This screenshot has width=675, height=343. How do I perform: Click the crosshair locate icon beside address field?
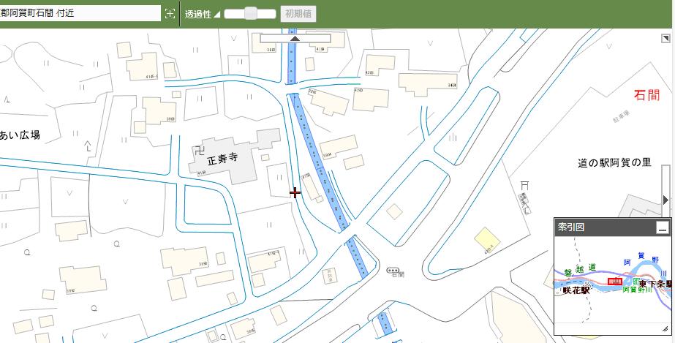(x=170, y=14)
